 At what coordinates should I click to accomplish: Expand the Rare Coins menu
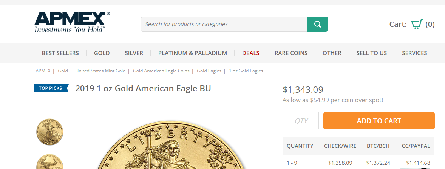coord(291,53)
